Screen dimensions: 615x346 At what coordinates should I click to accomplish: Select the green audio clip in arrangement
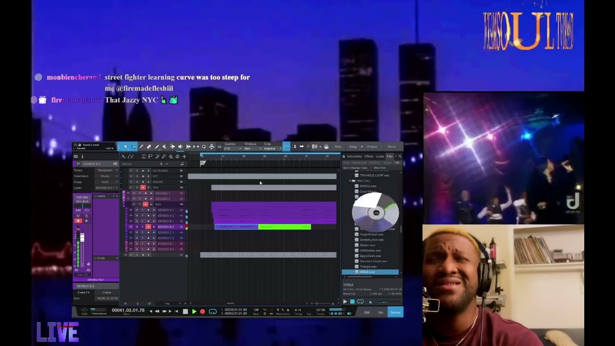(x=284, y=227)
